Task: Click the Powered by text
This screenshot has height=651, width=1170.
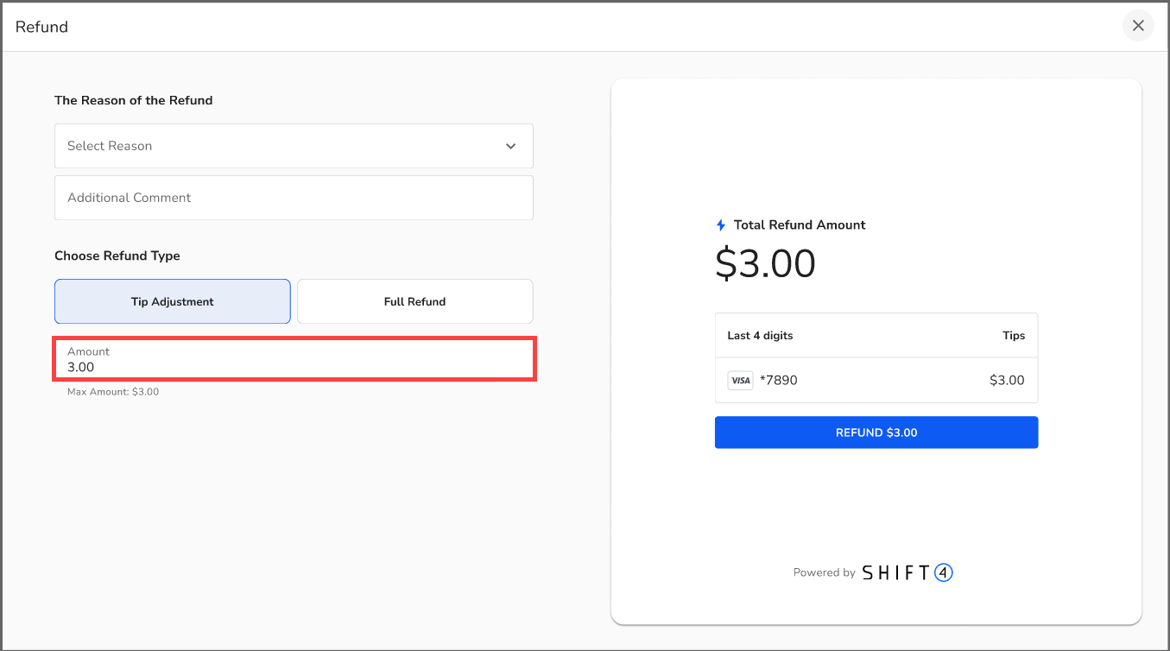Action: point(824,572)
